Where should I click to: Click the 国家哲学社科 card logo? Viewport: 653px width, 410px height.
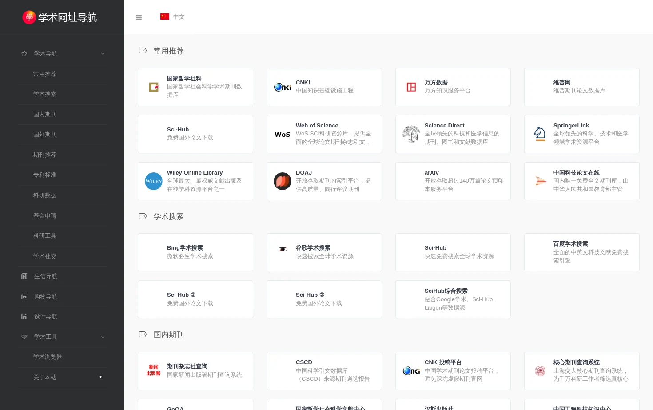point(154,87)
